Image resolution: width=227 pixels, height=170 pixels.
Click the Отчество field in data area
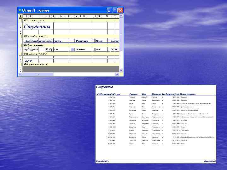coord(115,49)
